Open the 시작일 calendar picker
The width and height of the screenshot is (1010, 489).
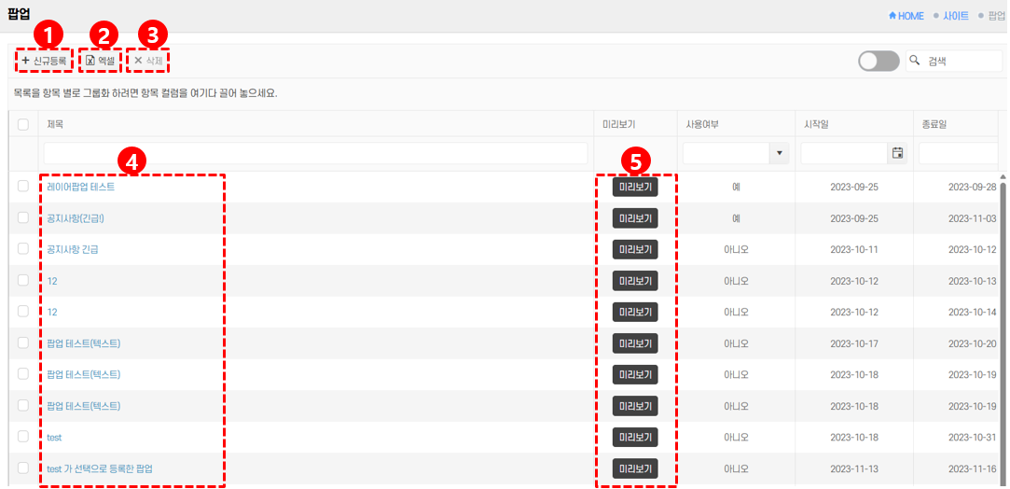pos(897,153)
